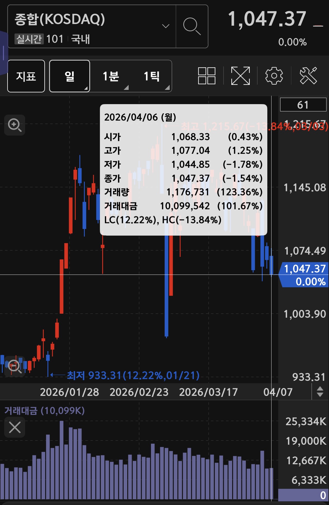The height and width of the screenshot is (505, 329).
Task: Zoom out the chart with minus magnifier
Action: click(x=15, y=366)
